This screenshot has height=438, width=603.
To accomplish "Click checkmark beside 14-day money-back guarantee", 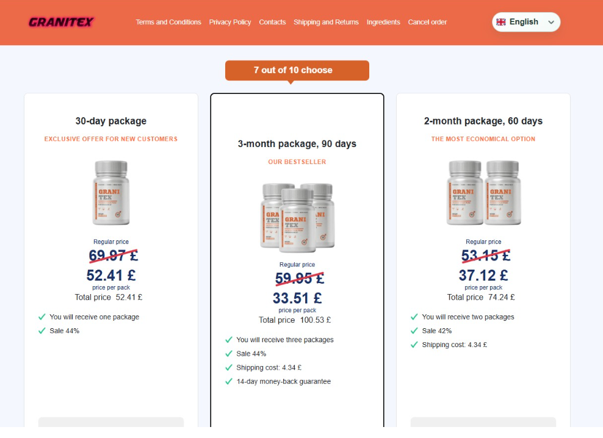I will [x=229, y=382].
